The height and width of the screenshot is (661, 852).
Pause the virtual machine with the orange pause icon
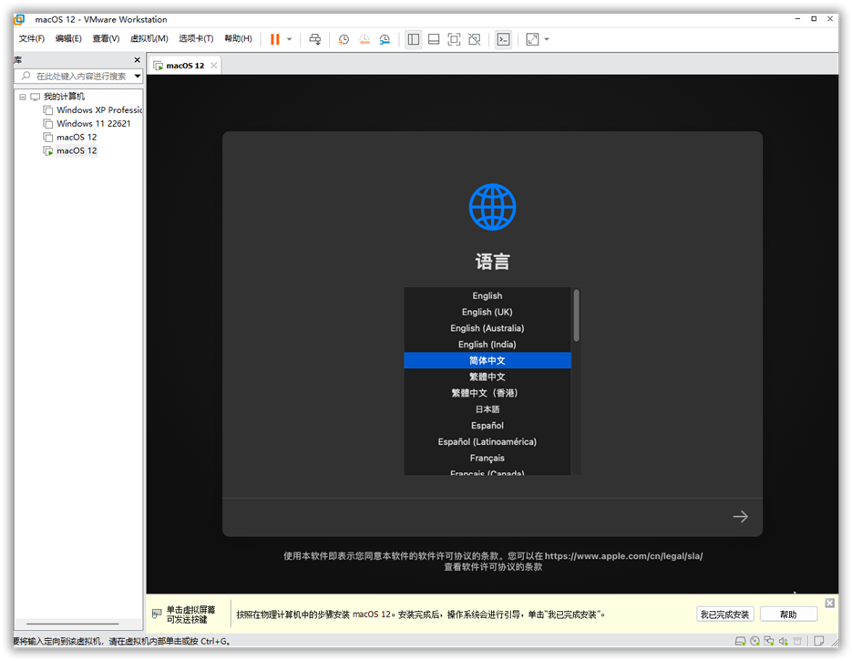coord(275,39)
